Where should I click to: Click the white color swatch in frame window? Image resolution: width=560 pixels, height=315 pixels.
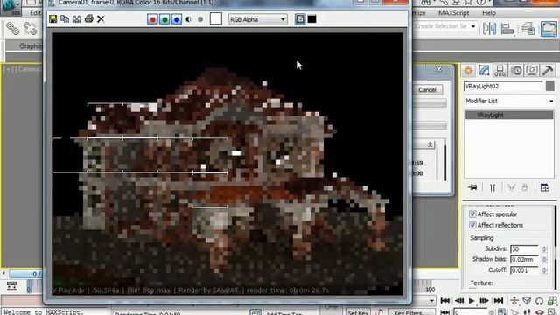click(x=216, y=18)
